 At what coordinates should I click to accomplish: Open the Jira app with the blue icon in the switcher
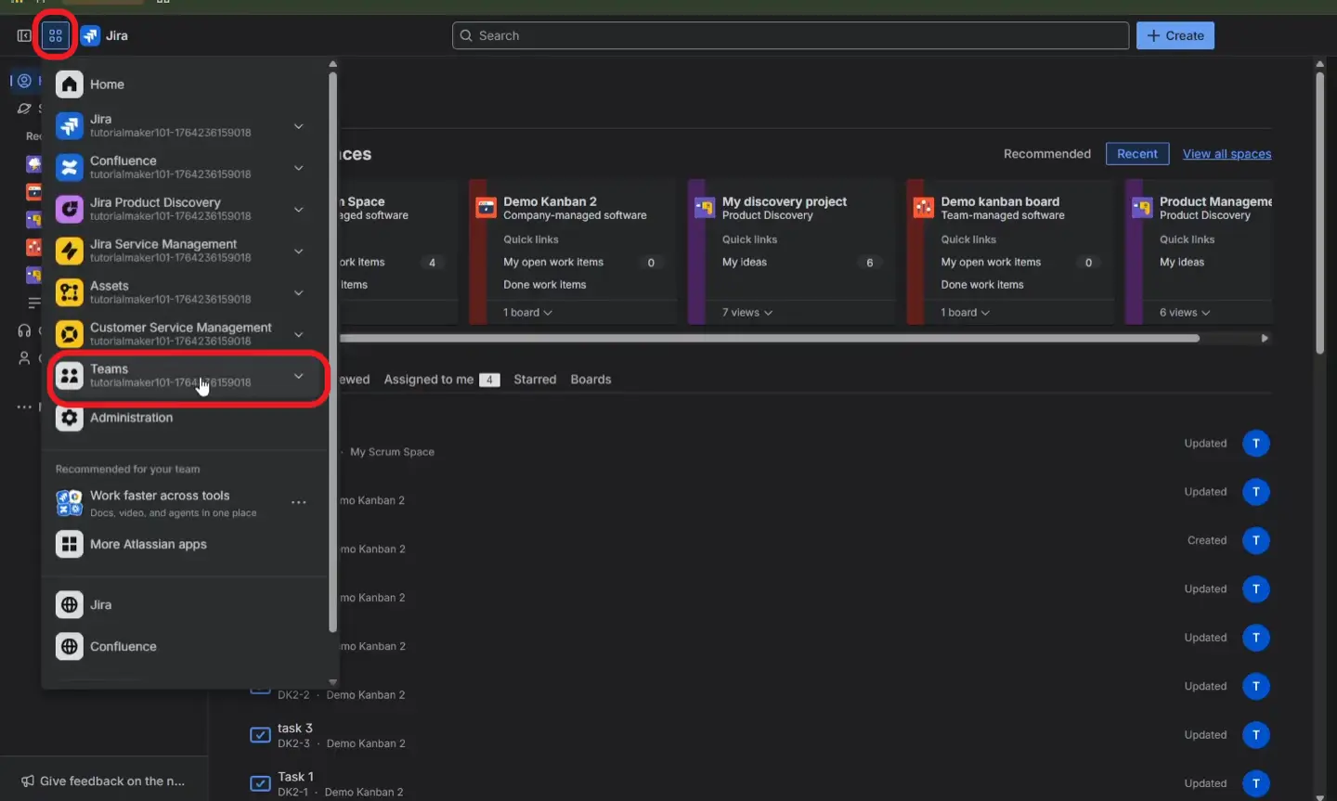point(70,125)
